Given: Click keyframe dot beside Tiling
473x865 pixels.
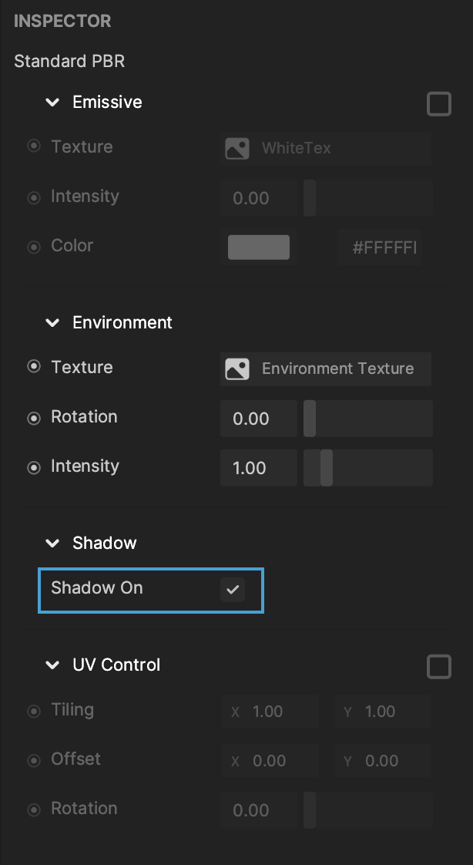Looking at the screenshot, I should 34,711.
